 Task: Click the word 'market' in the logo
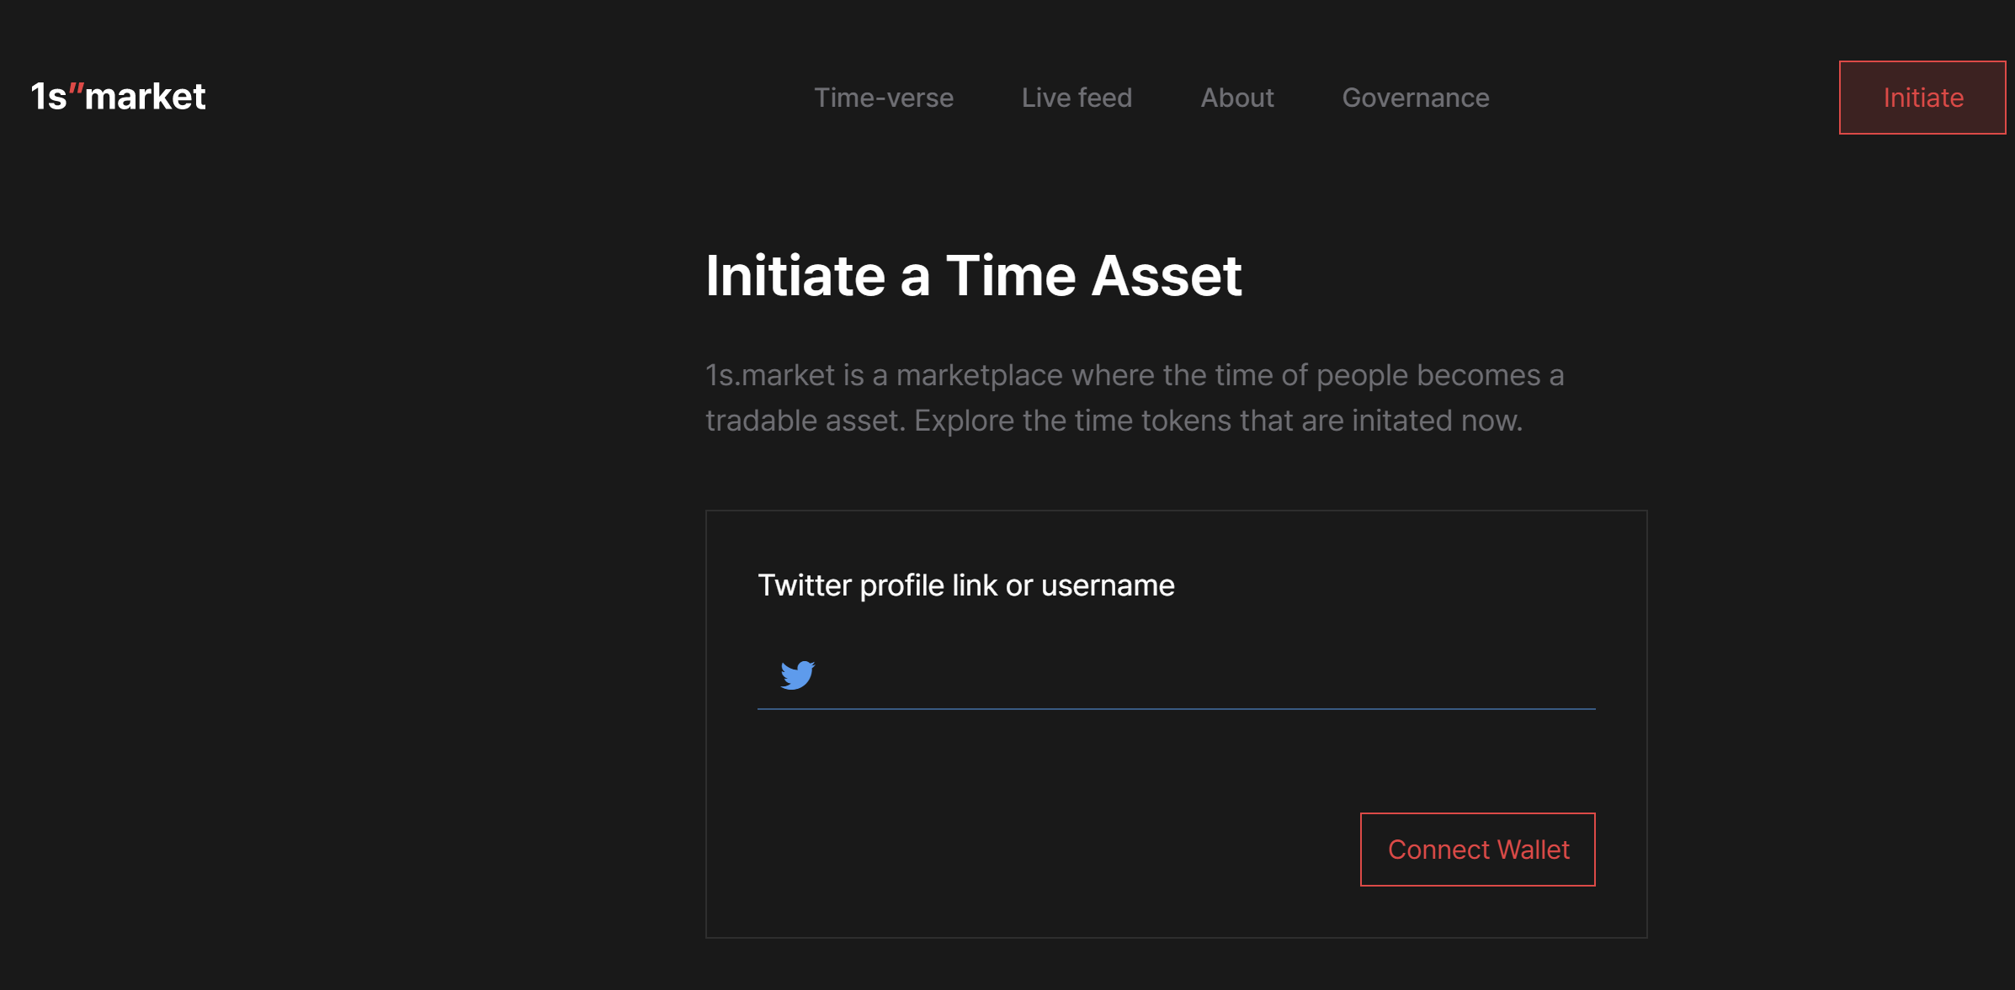(145, 97)
